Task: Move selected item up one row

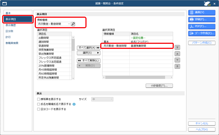Action: click(x=177, y=54)
